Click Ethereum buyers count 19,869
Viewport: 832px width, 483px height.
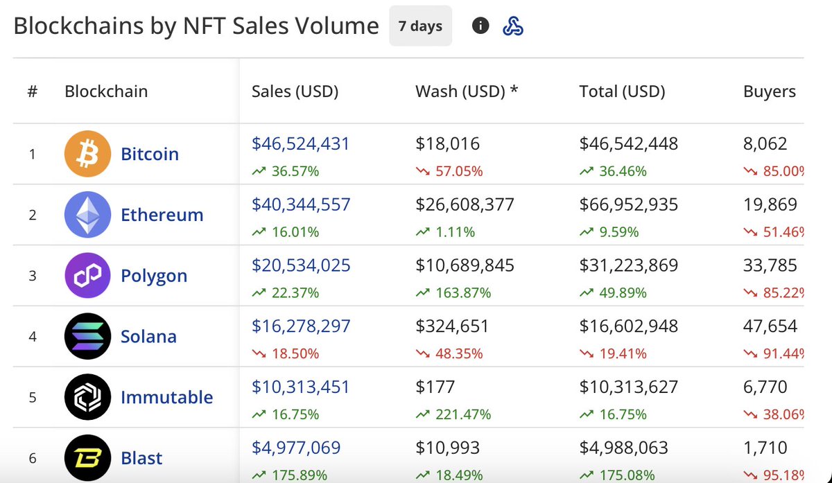point(770,204)
